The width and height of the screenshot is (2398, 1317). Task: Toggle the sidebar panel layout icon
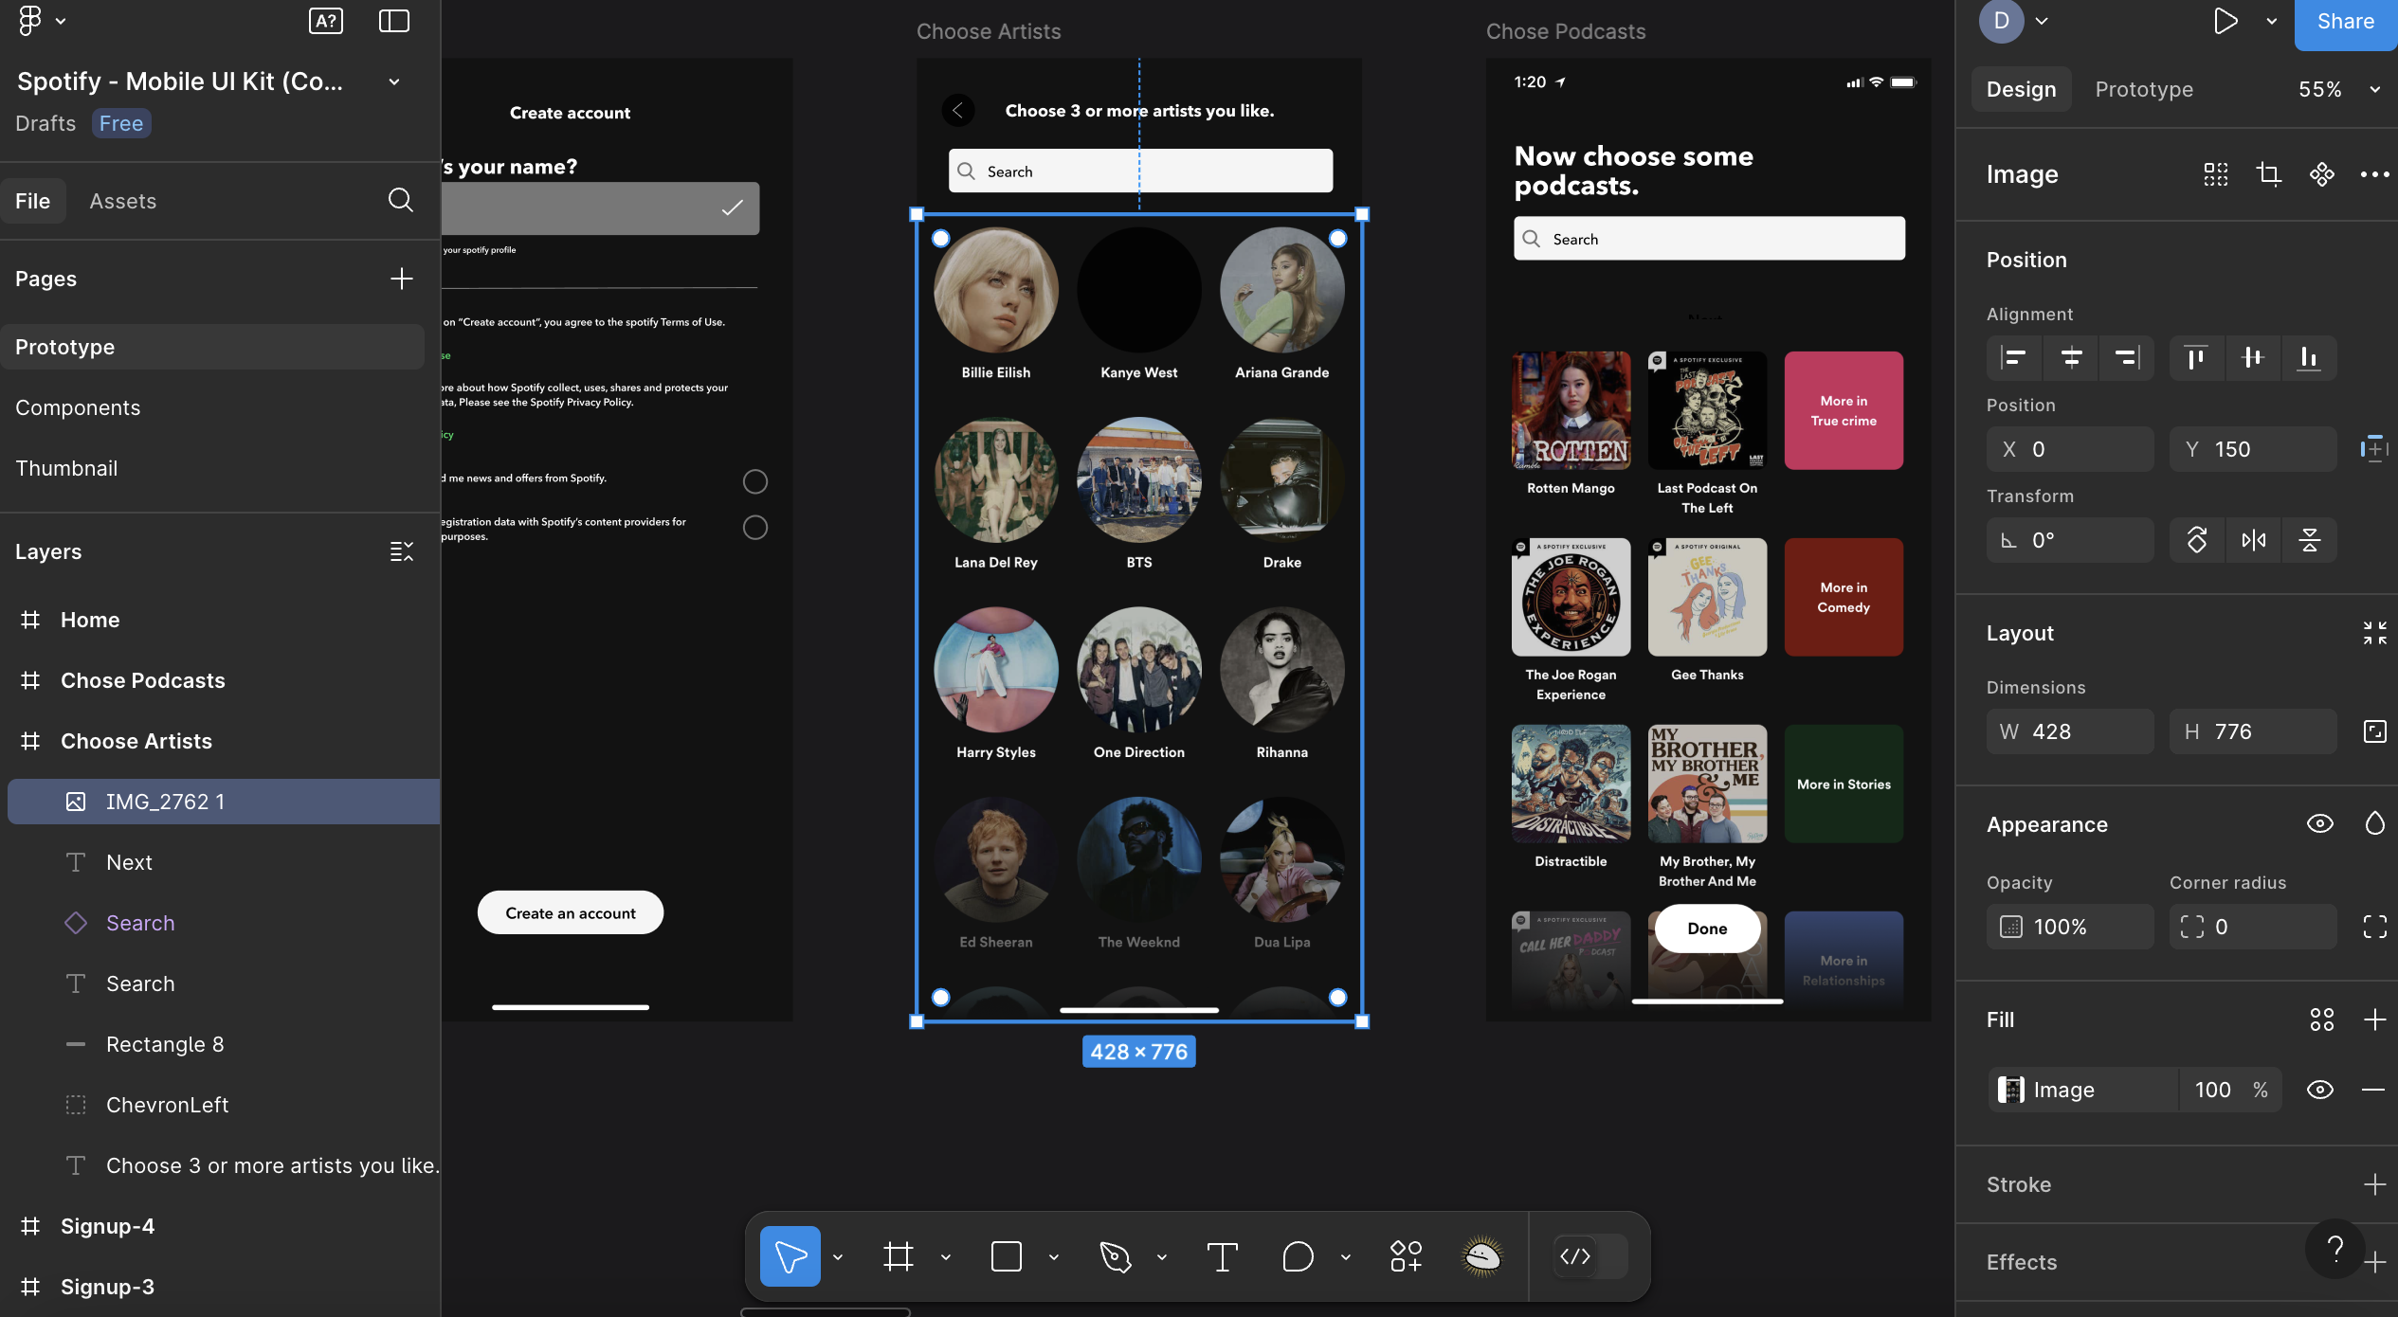tap(393, 21)
